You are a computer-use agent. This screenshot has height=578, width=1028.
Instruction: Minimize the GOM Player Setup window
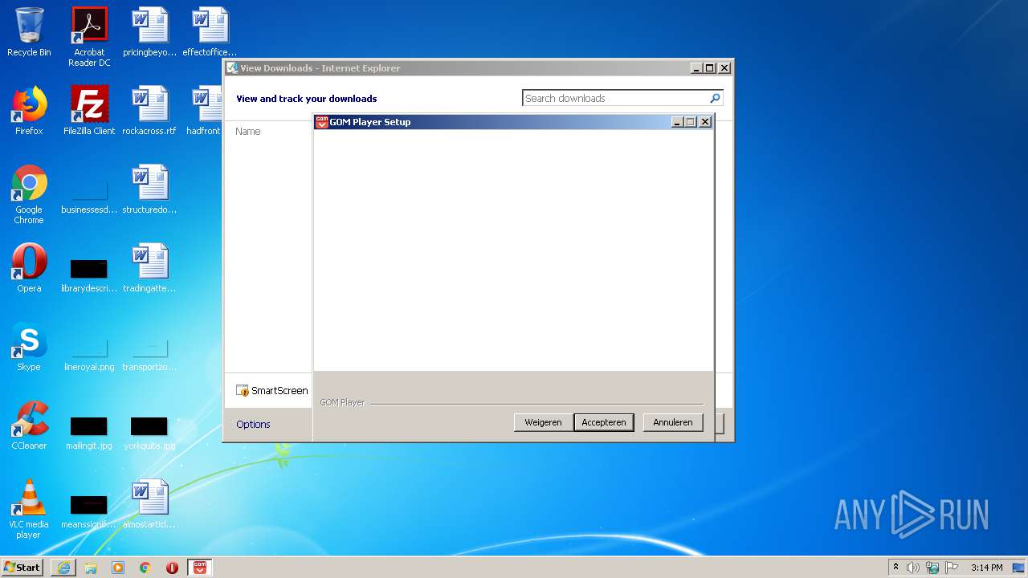pyautogui.click(x=677, y=122)
